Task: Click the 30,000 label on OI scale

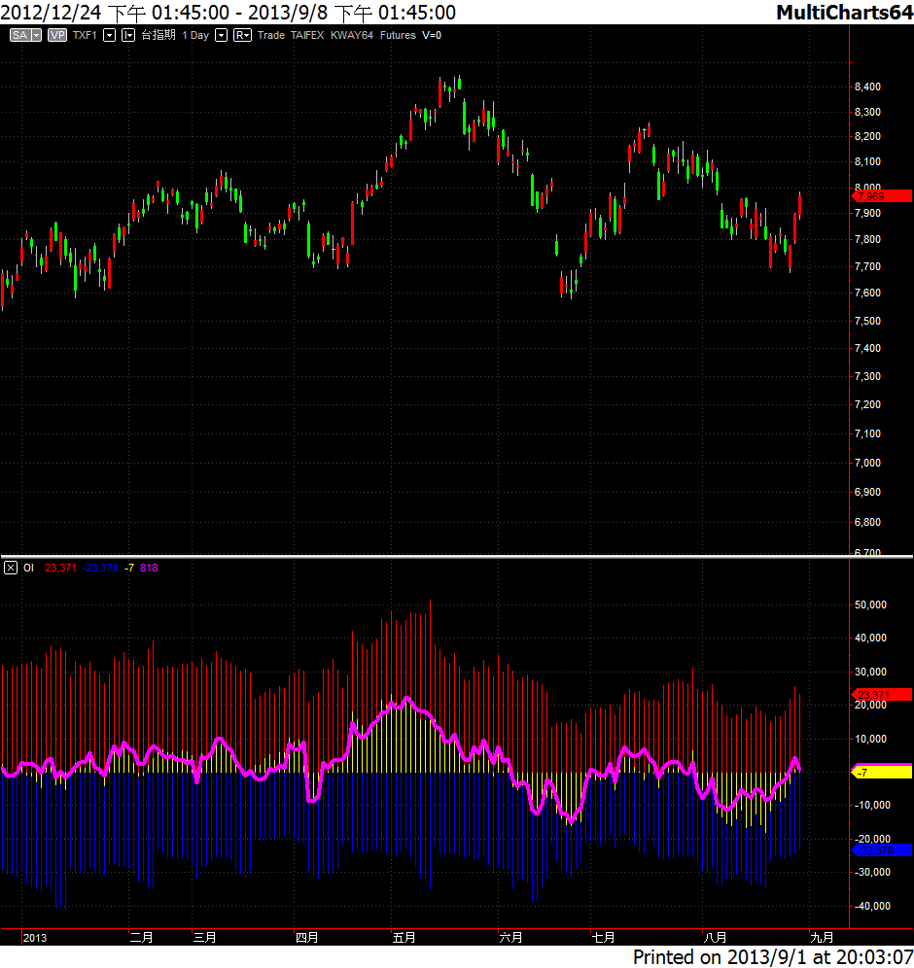Action: pos(871,672)
